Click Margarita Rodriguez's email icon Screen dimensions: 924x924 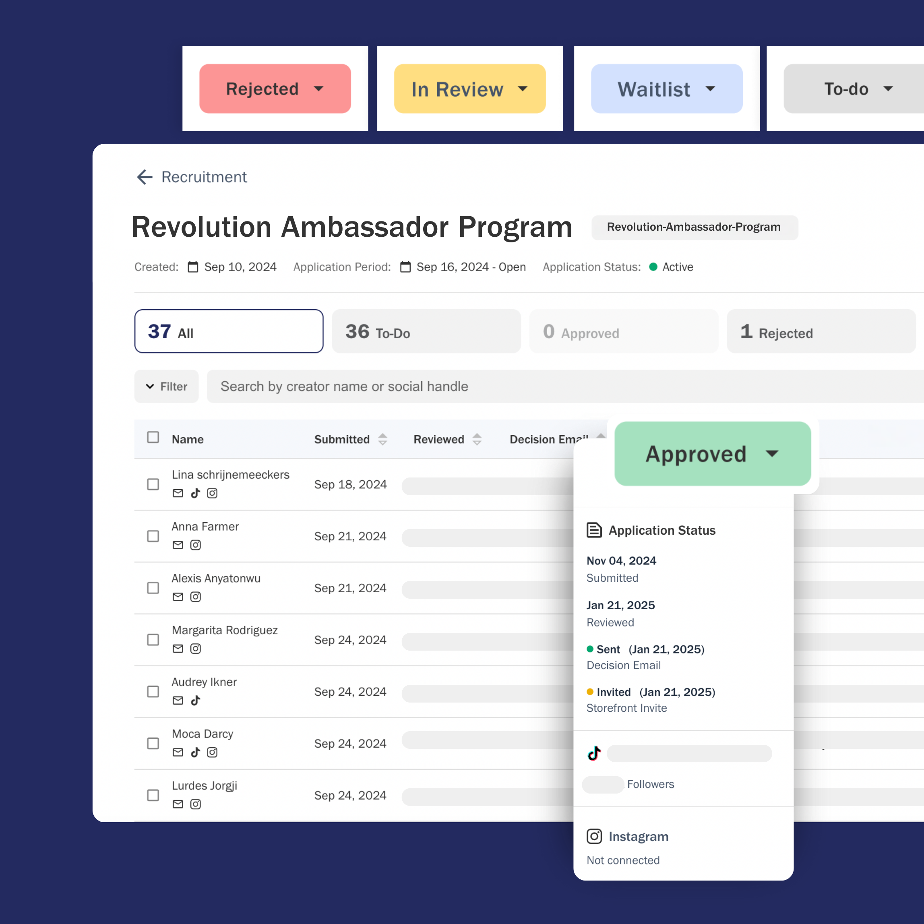coord(178,649)
